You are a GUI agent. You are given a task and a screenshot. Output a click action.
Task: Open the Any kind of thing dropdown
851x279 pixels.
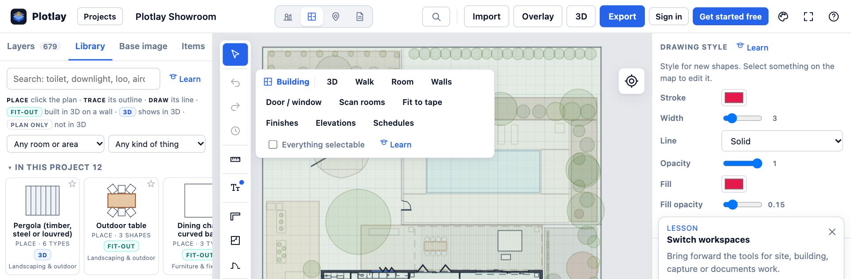[x=157, y=144]
